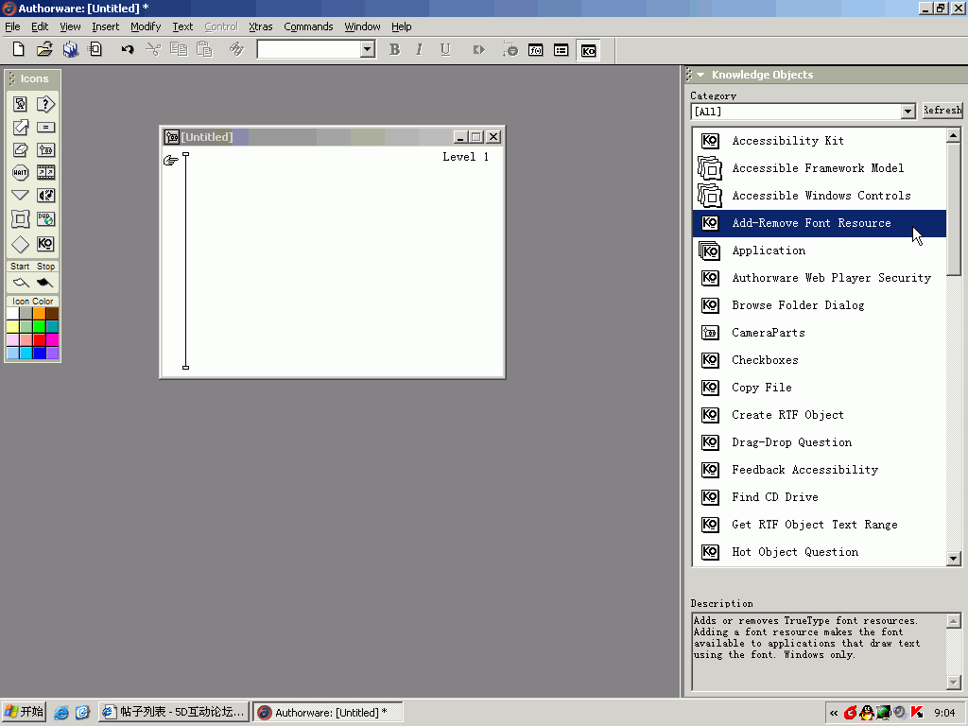This screenshot has width=968, height=726.
Task: Click scroll up arrow of Knowledge Objects list
Action: (x=954, y=135)
